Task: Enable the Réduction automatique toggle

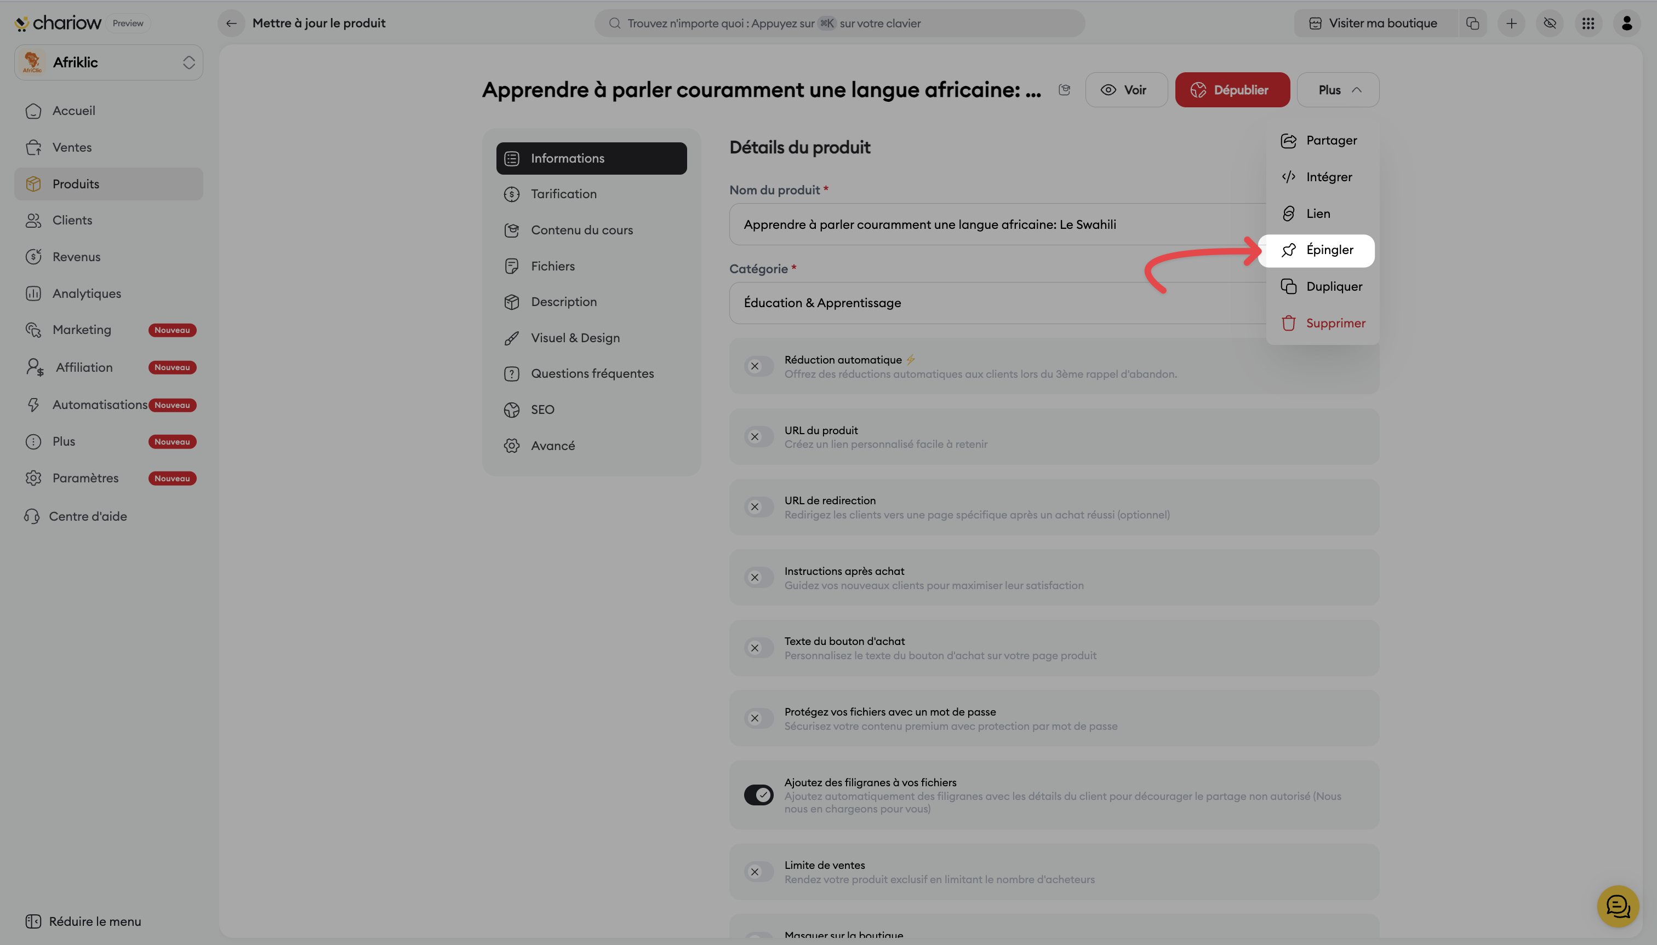Action: tap(758, 366)
